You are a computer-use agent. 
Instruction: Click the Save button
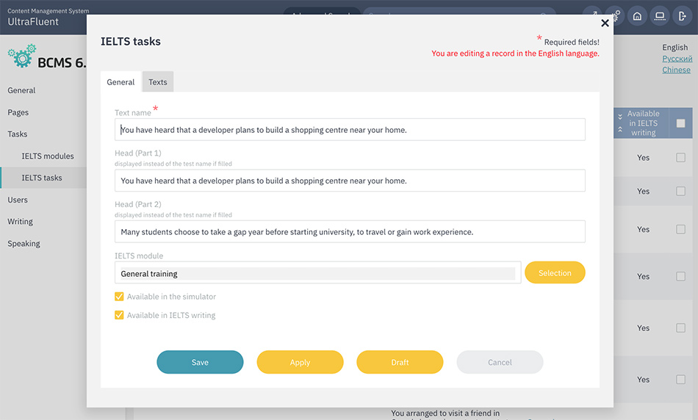200,362
